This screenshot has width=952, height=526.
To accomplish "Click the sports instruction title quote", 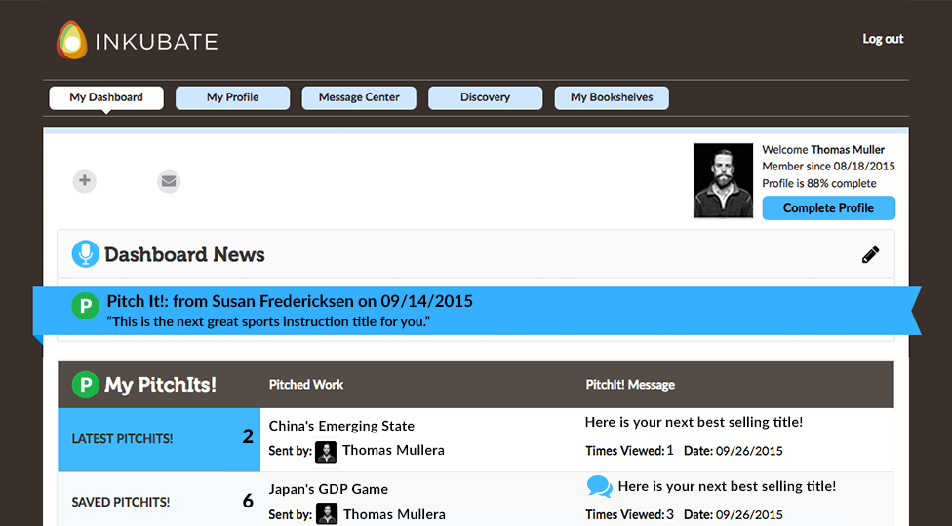I will click(x=268, y=321).
